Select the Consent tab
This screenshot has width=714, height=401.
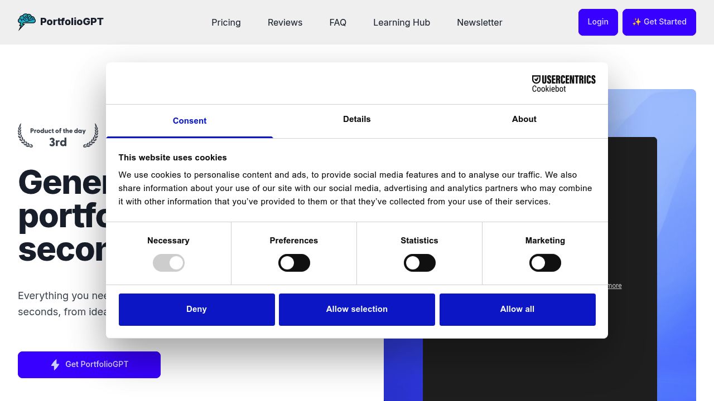(x=190, y=121)
